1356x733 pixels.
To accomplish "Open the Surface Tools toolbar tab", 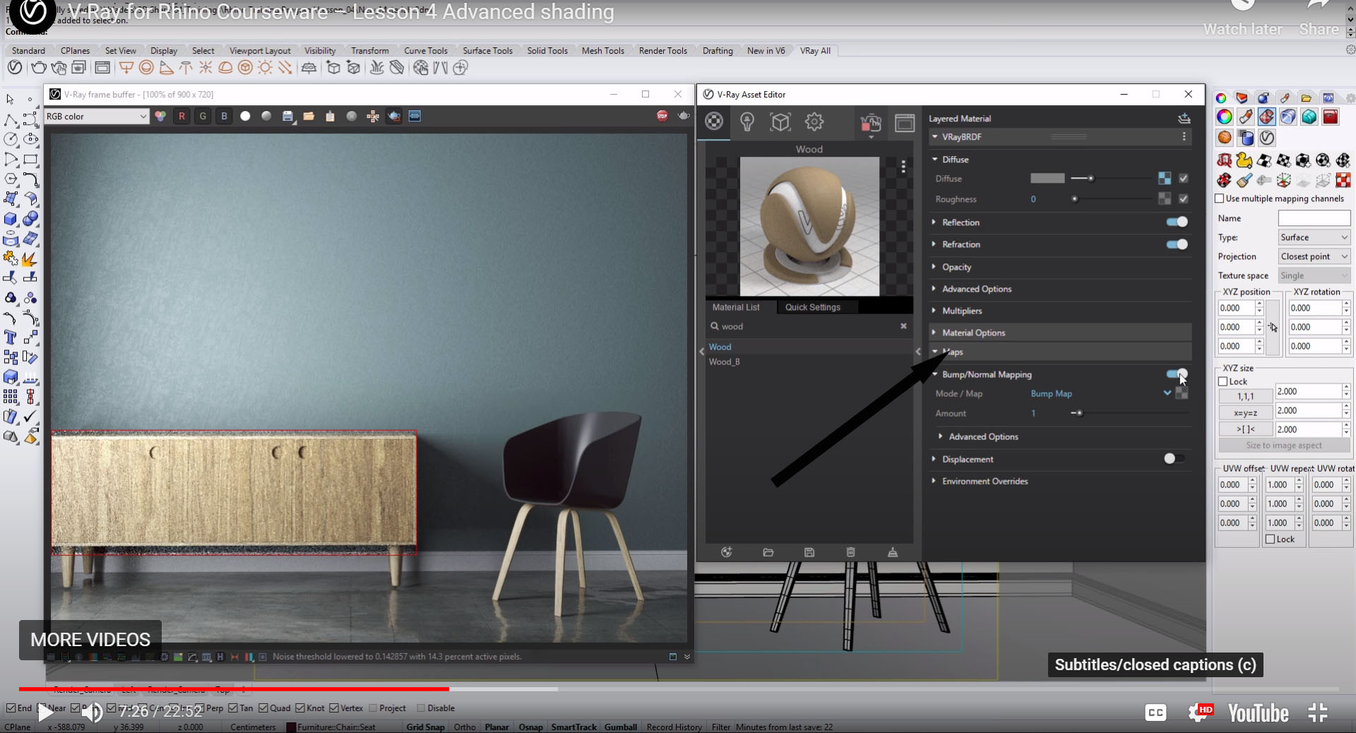I will click(x=487, y=50).
